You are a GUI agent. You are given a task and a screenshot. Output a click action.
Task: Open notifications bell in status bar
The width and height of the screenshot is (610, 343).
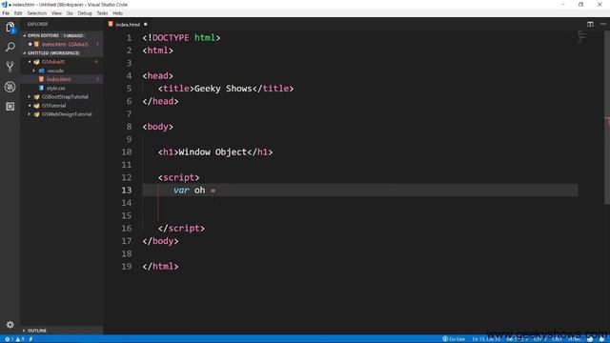(601, 339)
